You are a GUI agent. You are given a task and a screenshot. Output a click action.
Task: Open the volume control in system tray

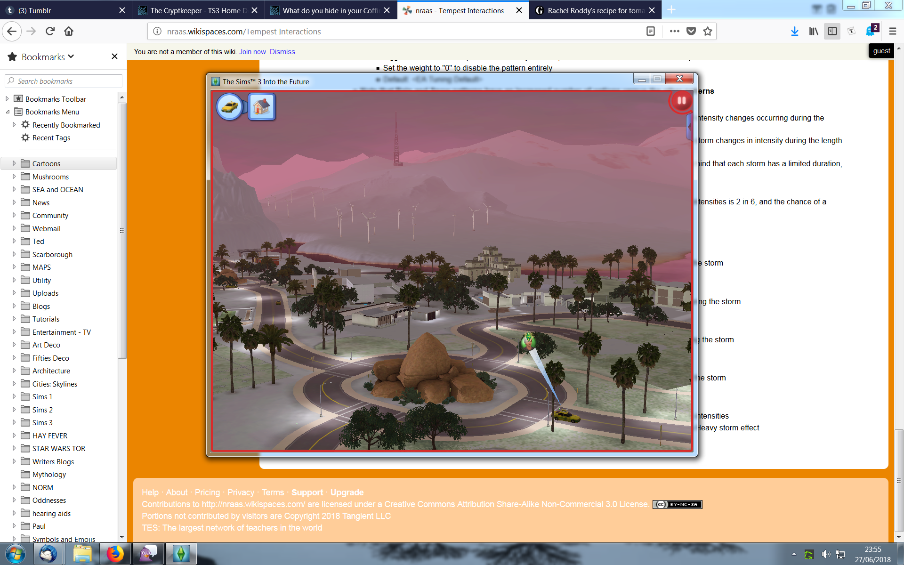(826, 554)
